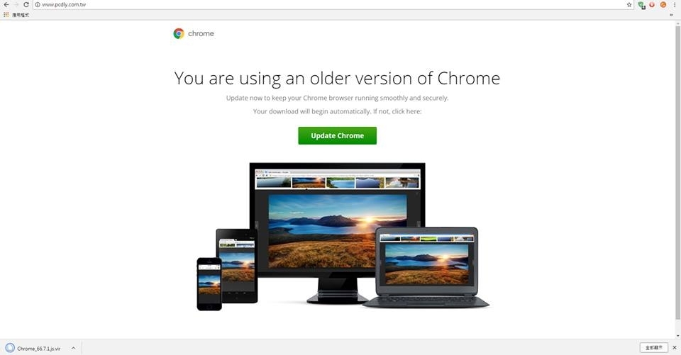
Task: Open the red extension icon in toolbar
Action: point(652,4)
